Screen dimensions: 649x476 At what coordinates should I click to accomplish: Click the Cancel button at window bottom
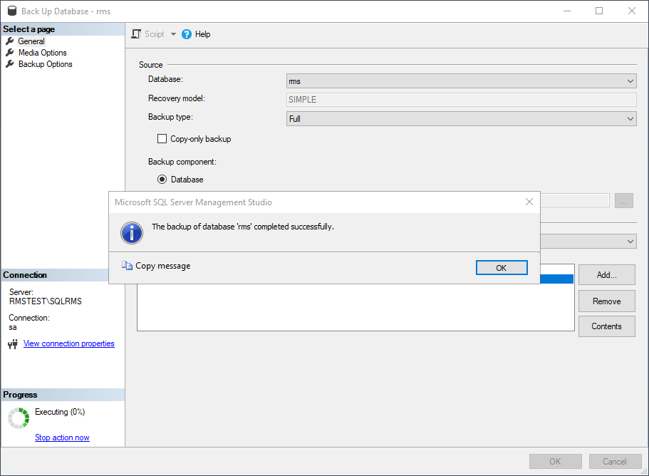coord(615,462)
